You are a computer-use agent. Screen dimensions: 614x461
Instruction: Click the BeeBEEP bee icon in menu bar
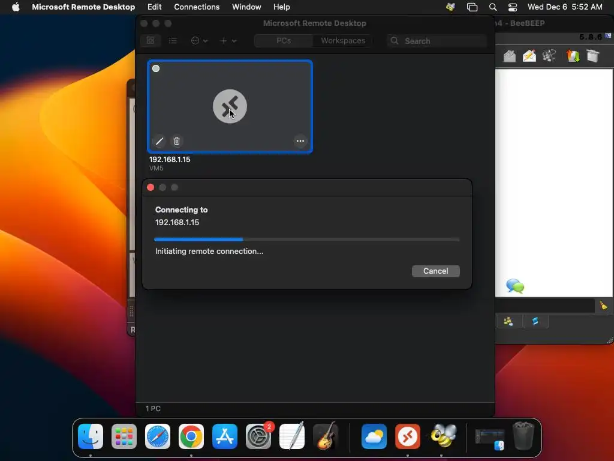pos(450,7)
